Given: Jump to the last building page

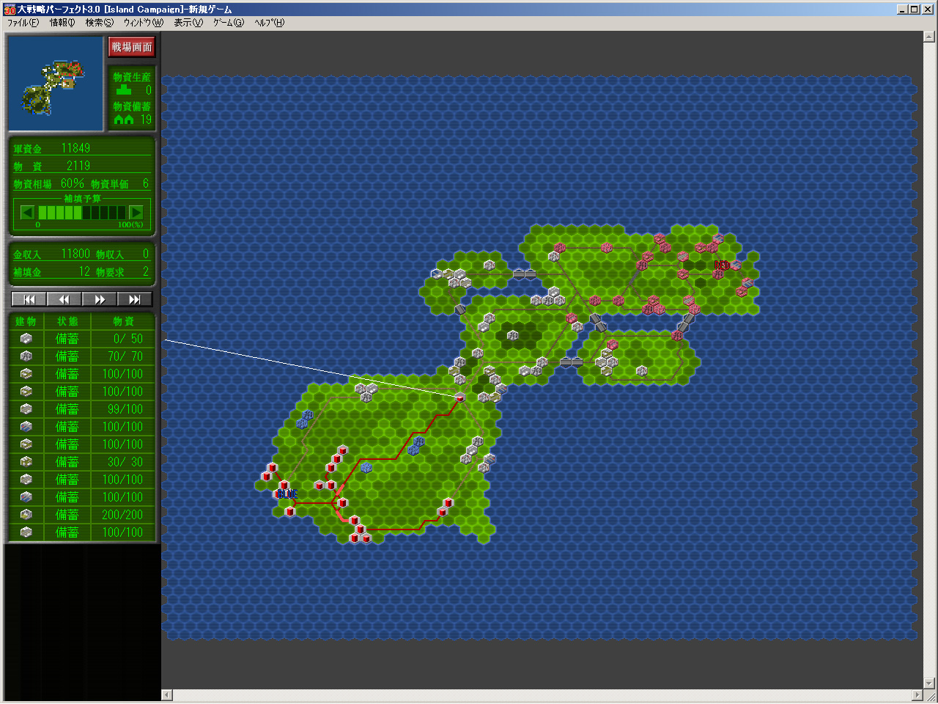Looking at the screenshot, I should (x=135, y=299).
